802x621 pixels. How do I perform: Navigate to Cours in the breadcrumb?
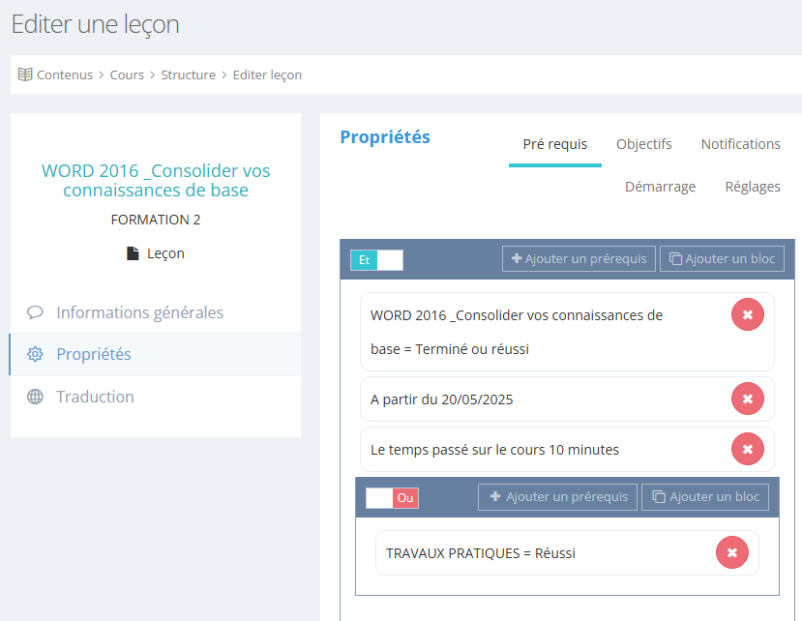click(x=127, y=74)
